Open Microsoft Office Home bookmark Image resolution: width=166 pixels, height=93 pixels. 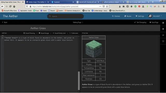9,11
